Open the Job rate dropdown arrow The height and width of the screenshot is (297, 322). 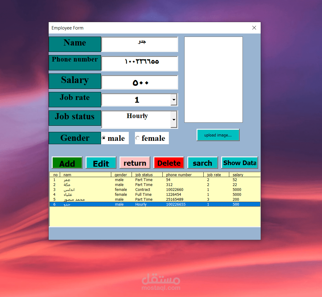click(x=174, y=100)
